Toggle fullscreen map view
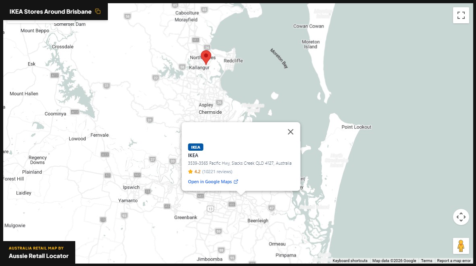 click(461, 15)
